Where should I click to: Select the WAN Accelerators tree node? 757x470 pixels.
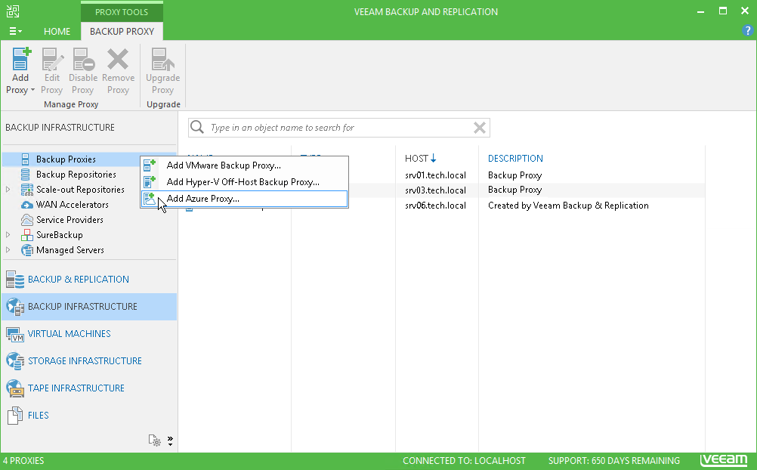coord(72,205)
